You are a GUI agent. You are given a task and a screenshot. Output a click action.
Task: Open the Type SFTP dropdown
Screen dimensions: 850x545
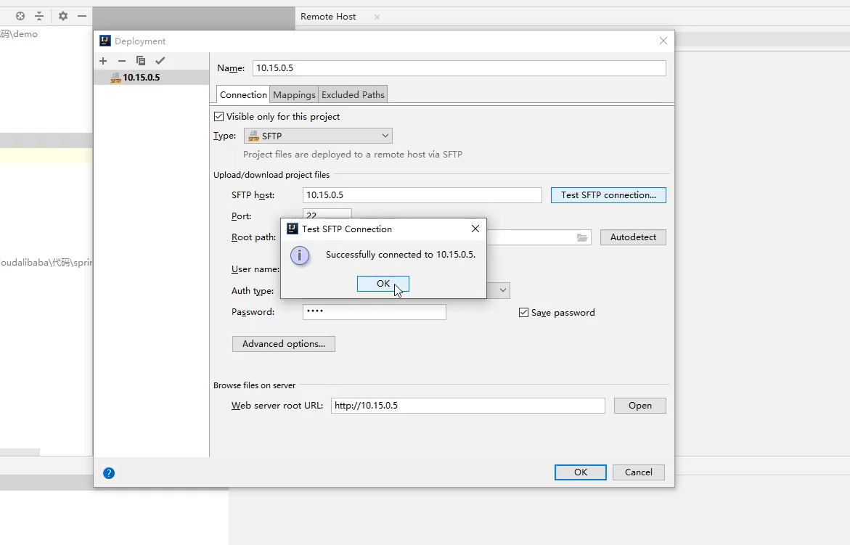tap(318, 136)
